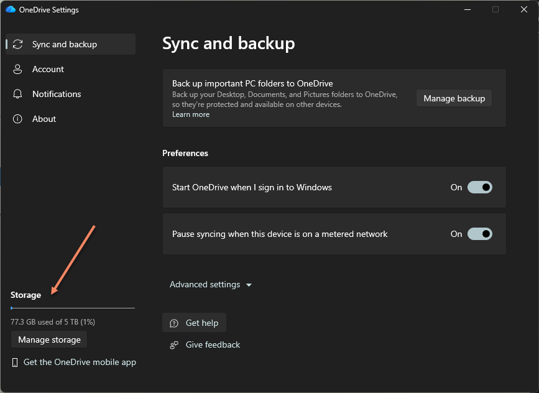Click the OneDrive cloud icon in title bar
Viewport: 539px width, 393px height.
pyautogui.click(x=11, y=9)
